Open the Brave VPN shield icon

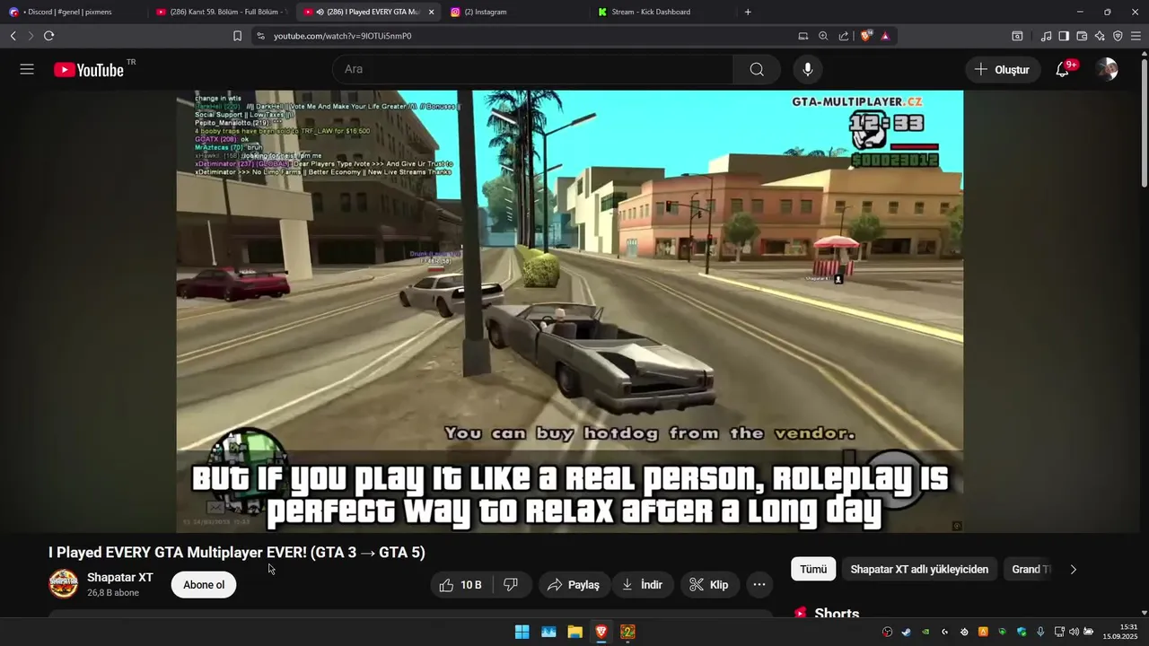[x=1118, y=36]
